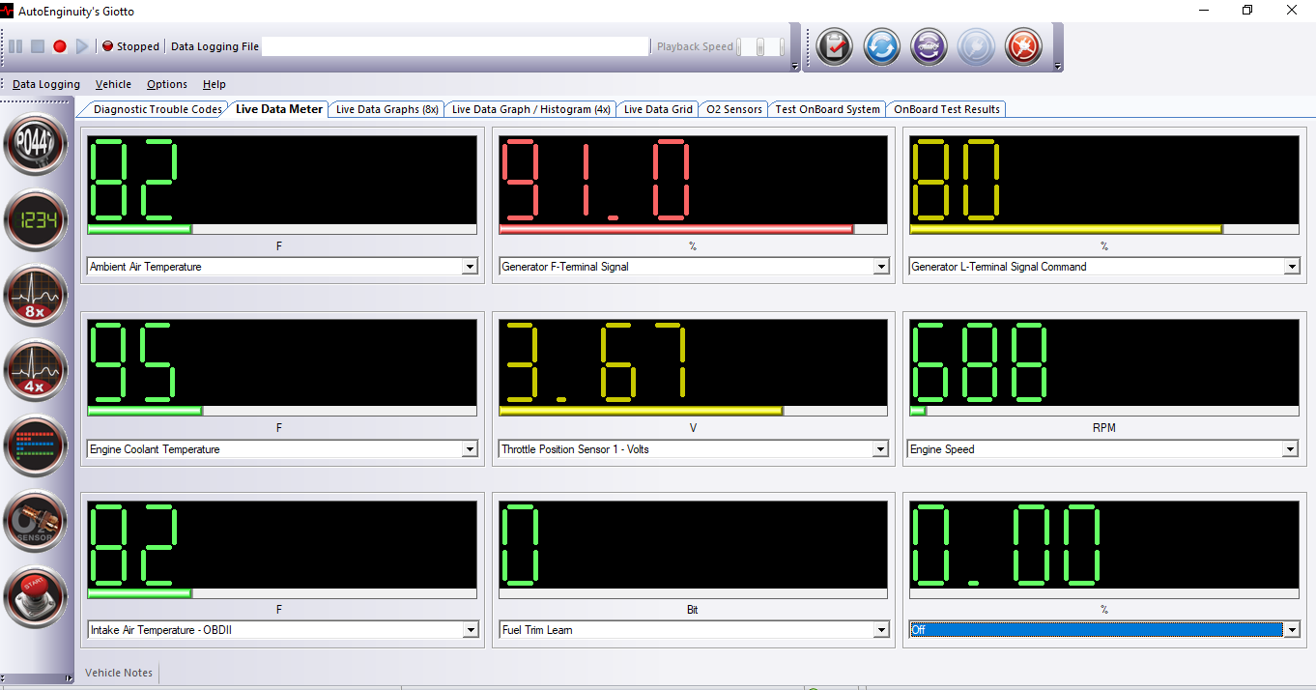The image size is (1316, 690).
Task: Click the clipboard checkmark toolbar icon
Action: tap(834, 46)
